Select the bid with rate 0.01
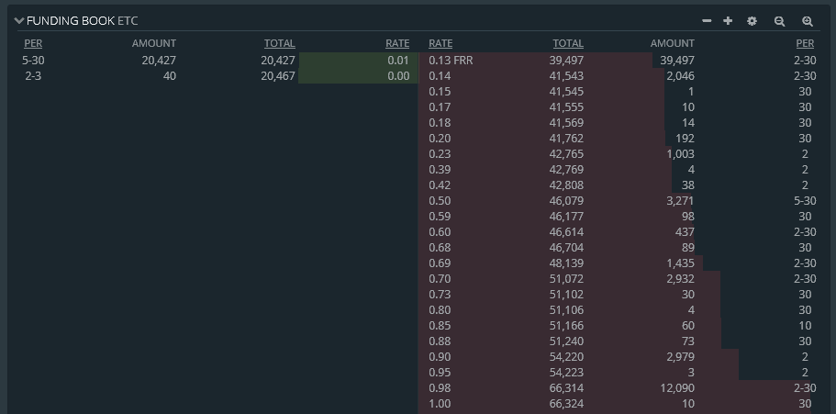 click(x=213, y=61)
